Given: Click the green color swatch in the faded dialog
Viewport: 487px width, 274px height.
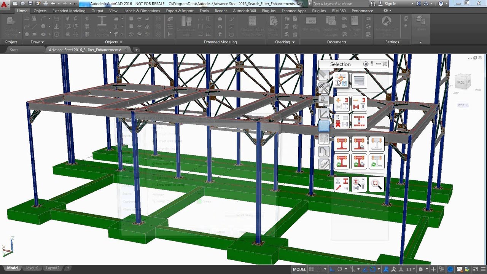Looking at the screenshot, I should (x=199, y=201).
